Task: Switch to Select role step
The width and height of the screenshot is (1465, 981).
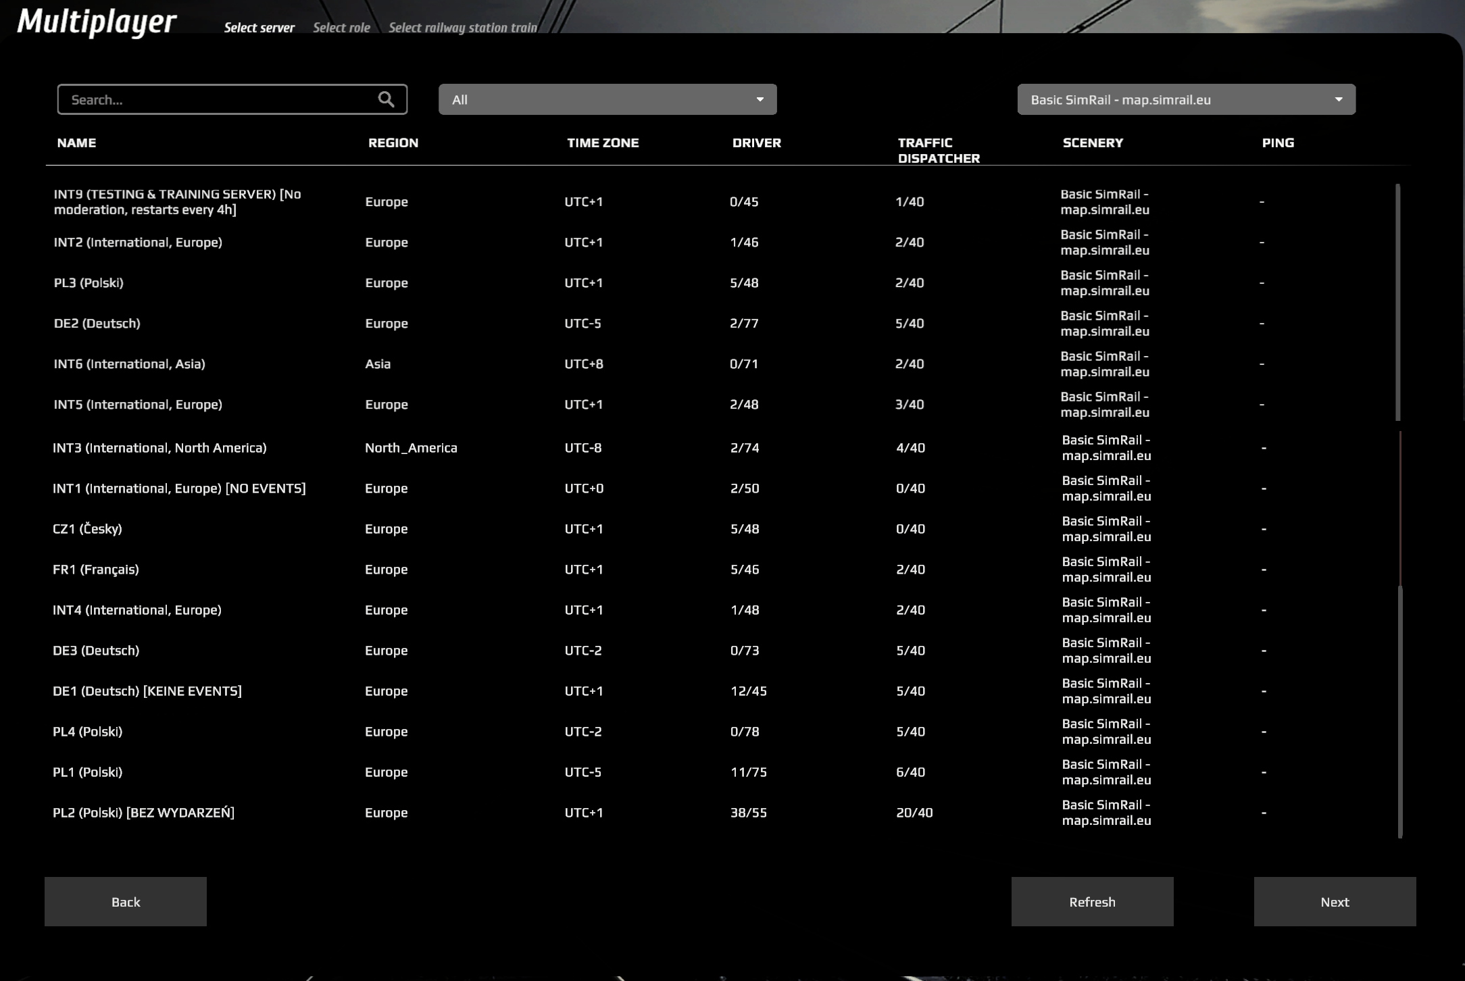Action: [x=341, y=28]
